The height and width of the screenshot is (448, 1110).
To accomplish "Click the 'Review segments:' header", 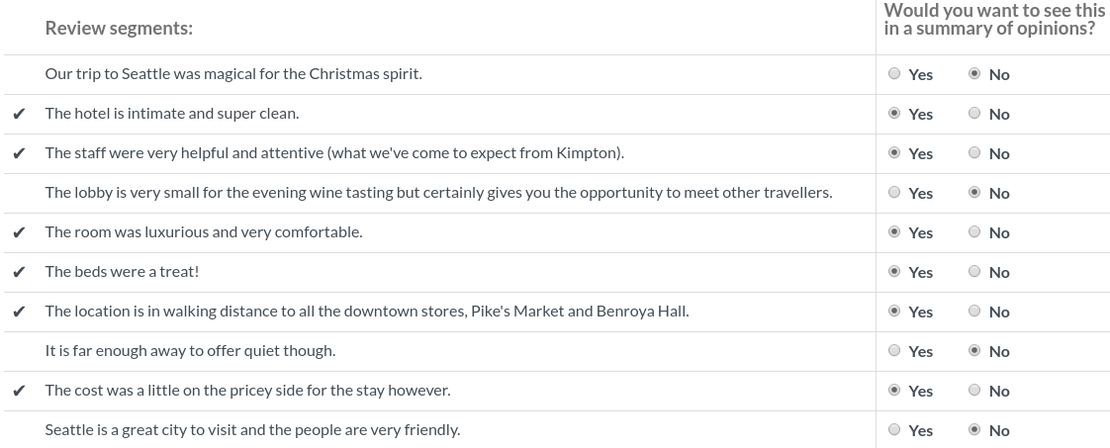I will [x=119, y=29].
